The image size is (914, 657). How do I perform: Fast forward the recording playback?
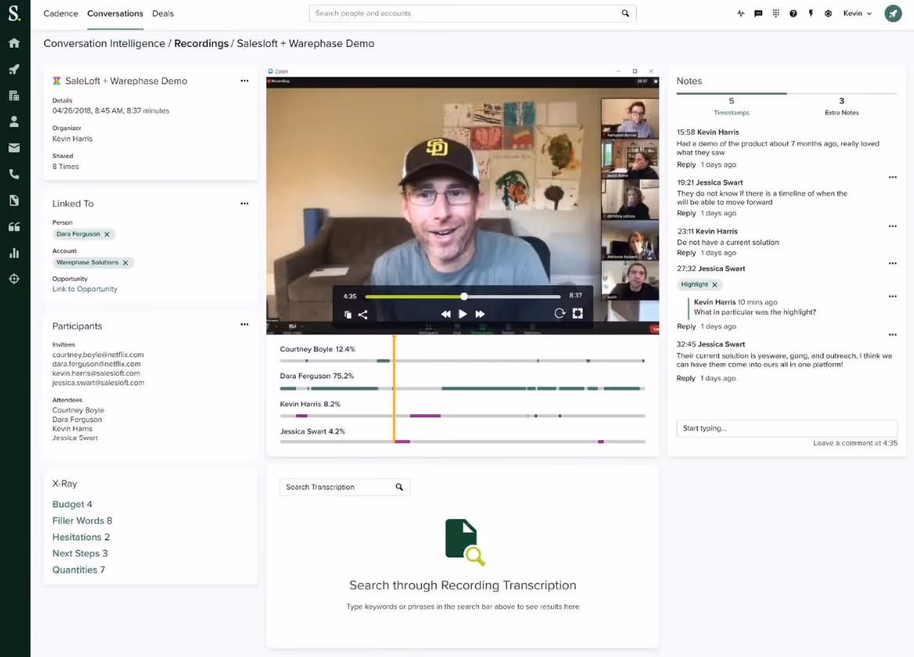coord(480,314)
